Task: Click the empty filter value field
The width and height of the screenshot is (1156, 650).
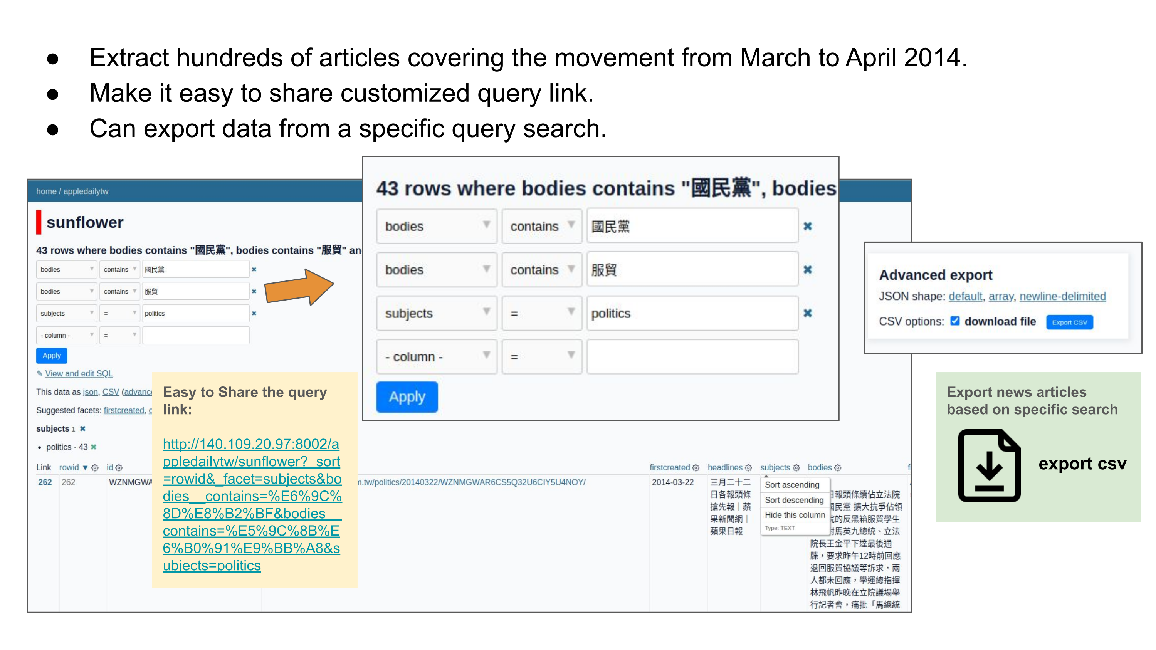Action: [692, 357]
